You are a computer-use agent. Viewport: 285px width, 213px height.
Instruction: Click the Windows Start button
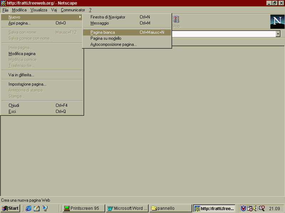(10, 208)
